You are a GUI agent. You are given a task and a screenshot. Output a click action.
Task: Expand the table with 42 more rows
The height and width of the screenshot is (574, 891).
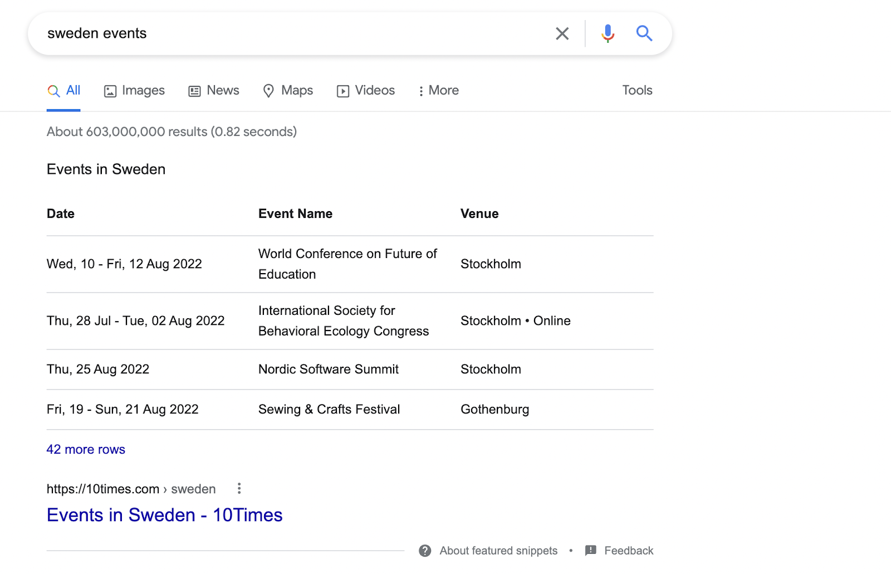pyautogui.click(x=86, y=449)
